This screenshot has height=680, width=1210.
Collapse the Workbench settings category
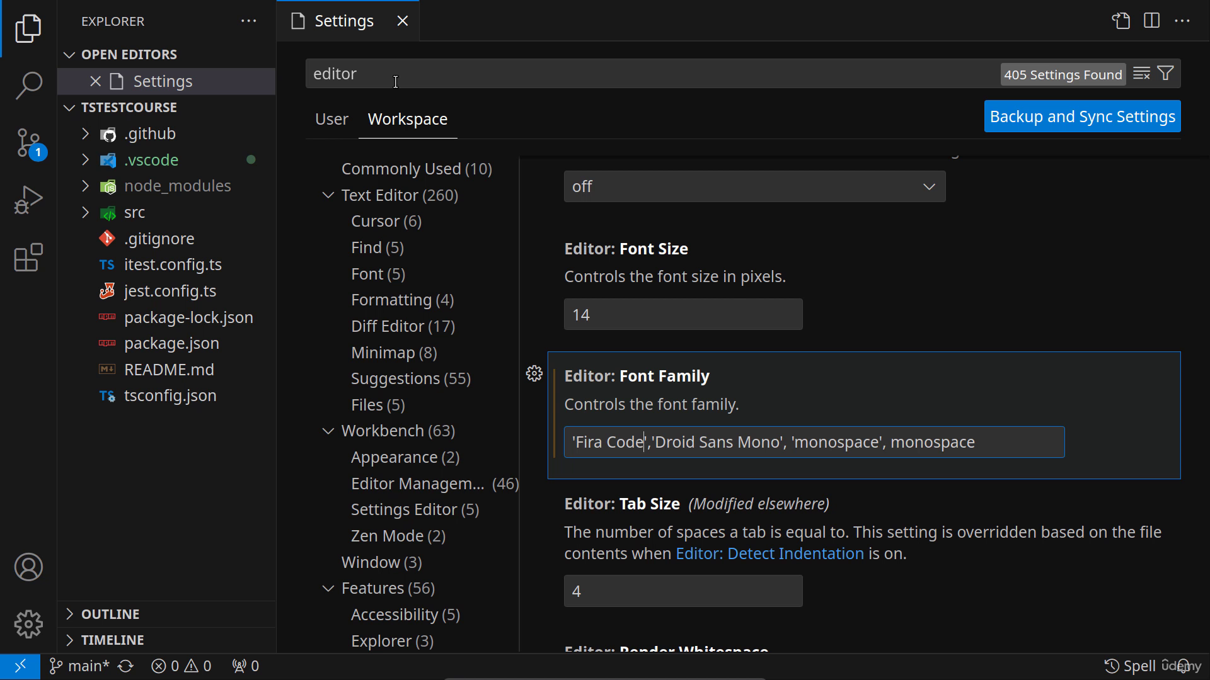[328, 431]
